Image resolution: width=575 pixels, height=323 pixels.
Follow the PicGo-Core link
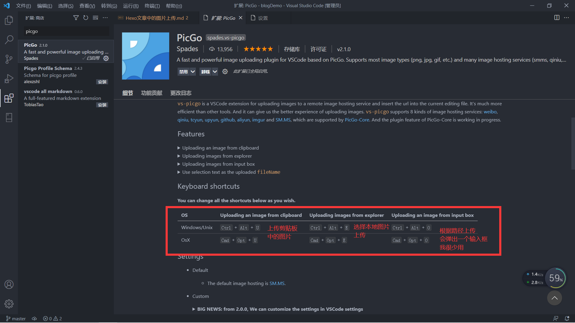click(357, 120)
